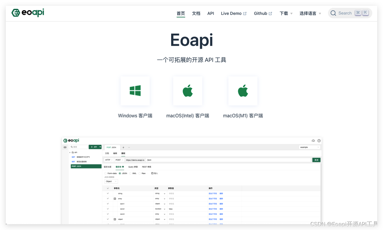Toggle the checkbox of the array row
Viewport: 383px width, 230px height.
(108, 199)
